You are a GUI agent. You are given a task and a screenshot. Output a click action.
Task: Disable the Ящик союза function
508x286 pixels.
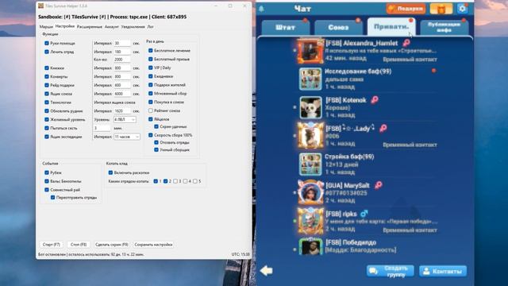point(47,94)
